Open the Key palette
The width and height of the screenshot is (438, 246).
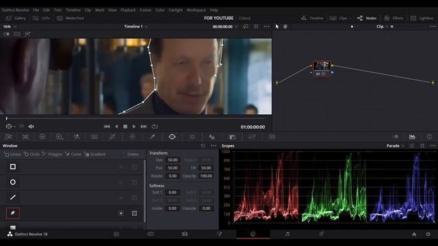click(232, 137)
